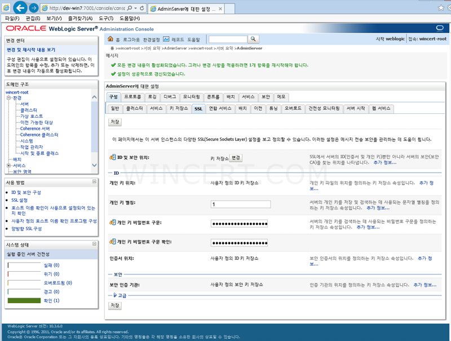Click the 개인 키 비밀번호 구문 password field
Screen dimensions: 451x341
(239, 224)
